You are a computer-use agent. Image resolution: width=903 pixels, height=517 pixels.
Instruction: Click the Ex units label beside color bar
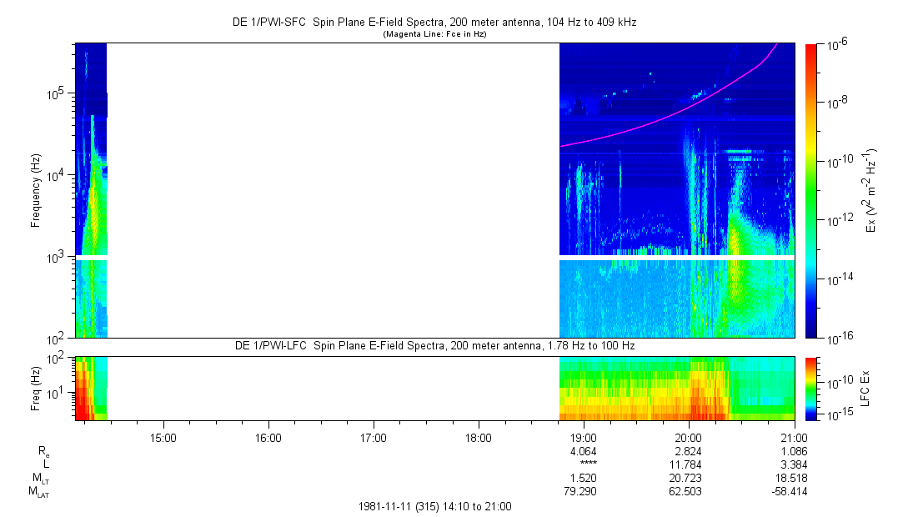pos(871,190)
